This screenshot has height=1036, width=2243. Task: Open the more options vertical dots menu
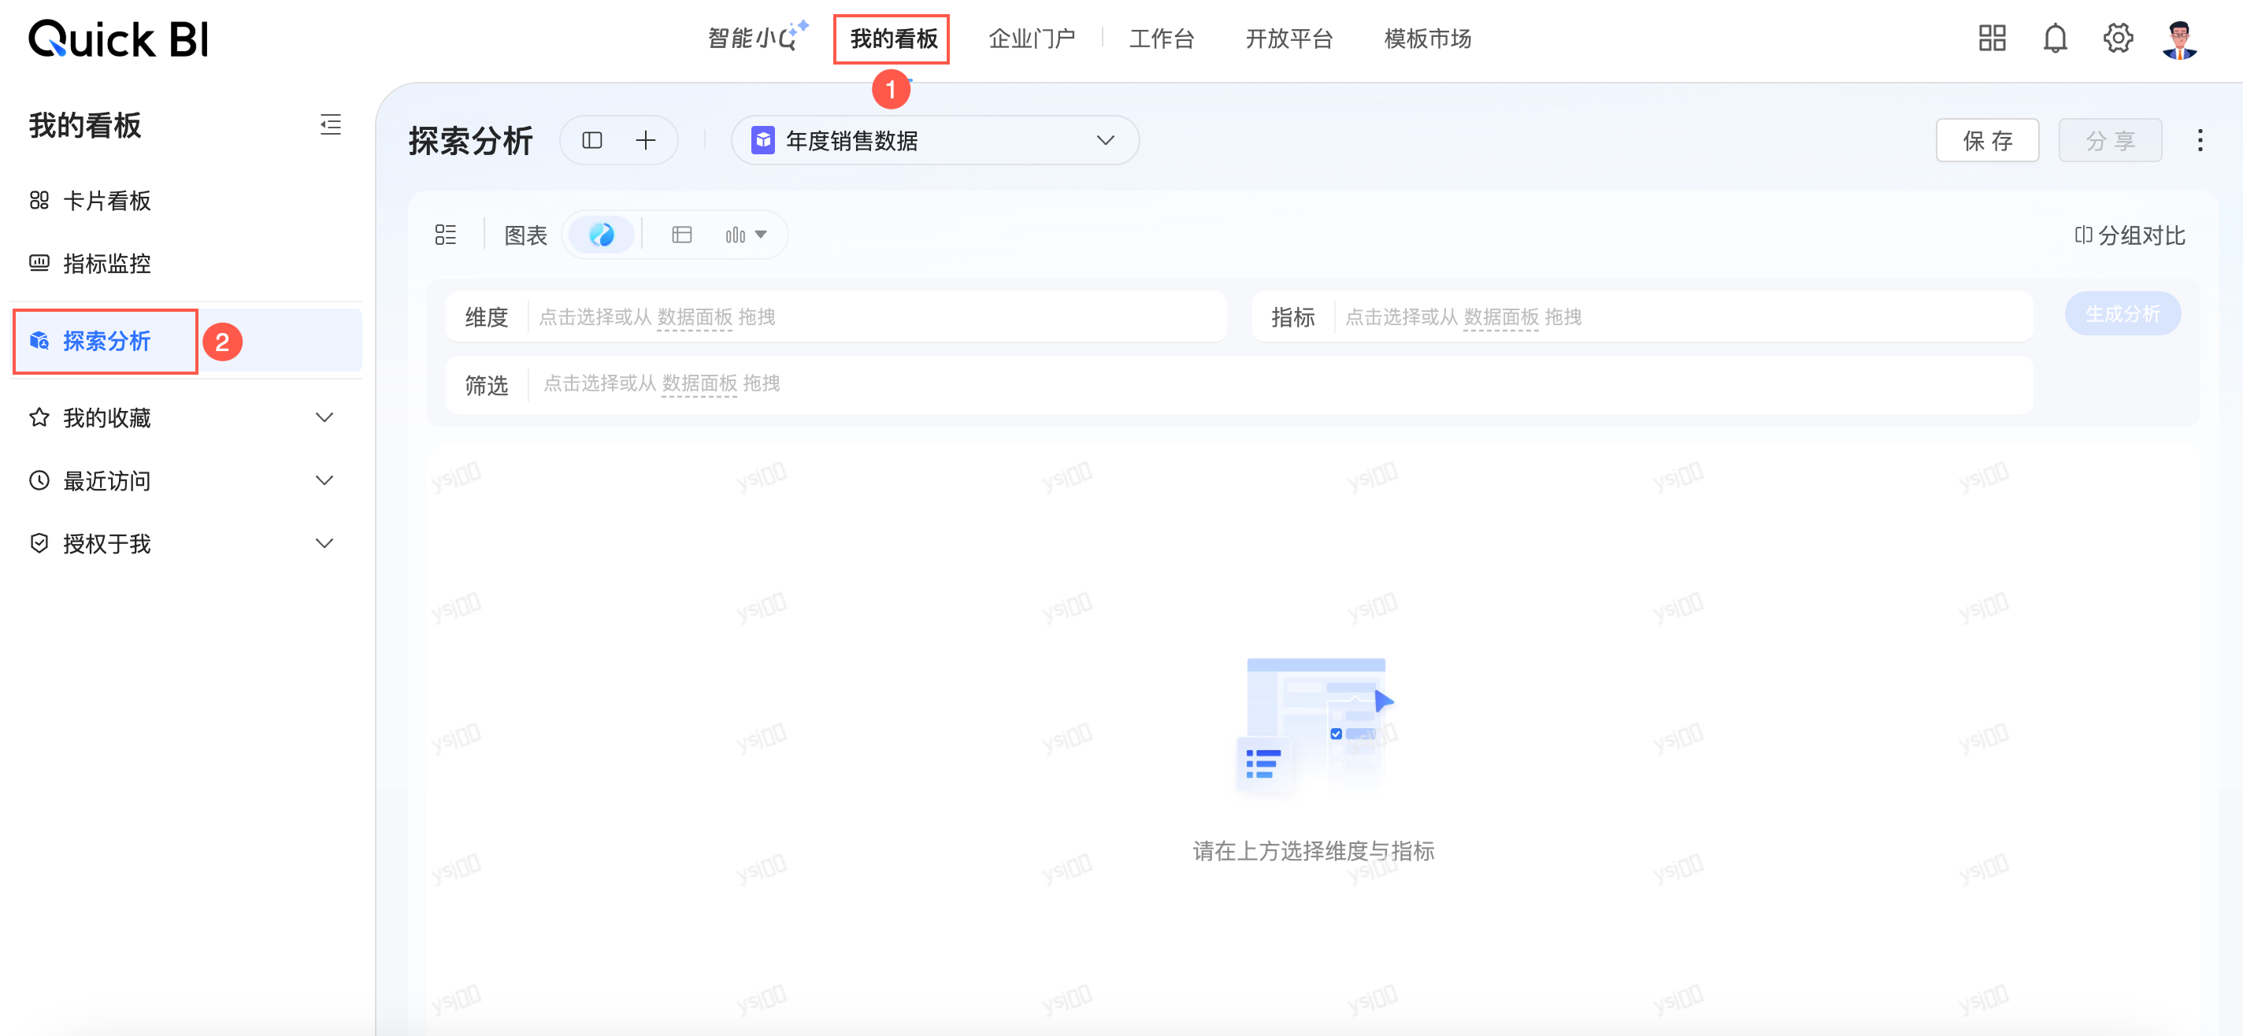2200,140
